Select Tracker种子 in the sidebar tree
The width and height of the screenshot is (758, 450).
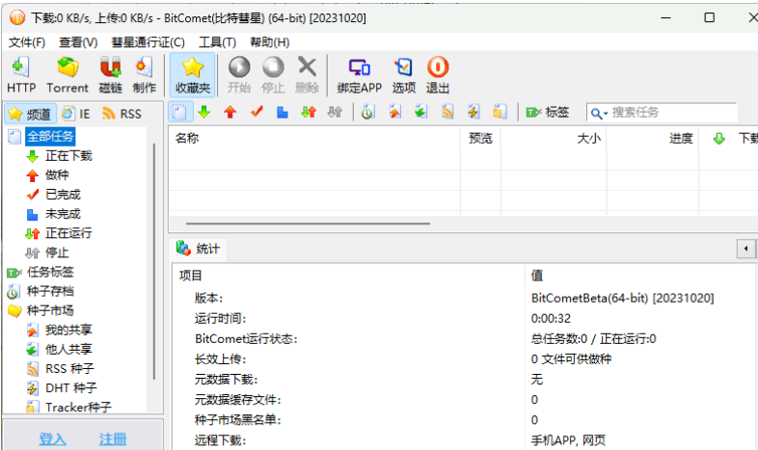(x=78, y=407)
